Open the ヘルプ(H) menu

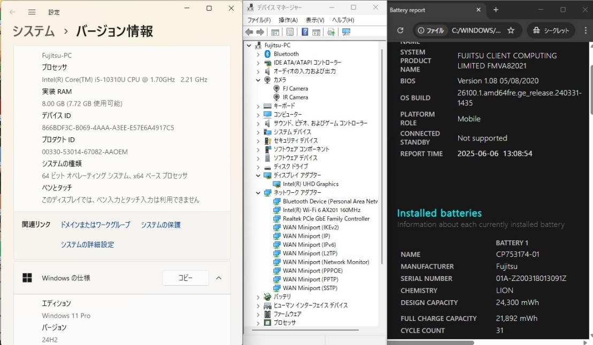(x=343, y=20)
